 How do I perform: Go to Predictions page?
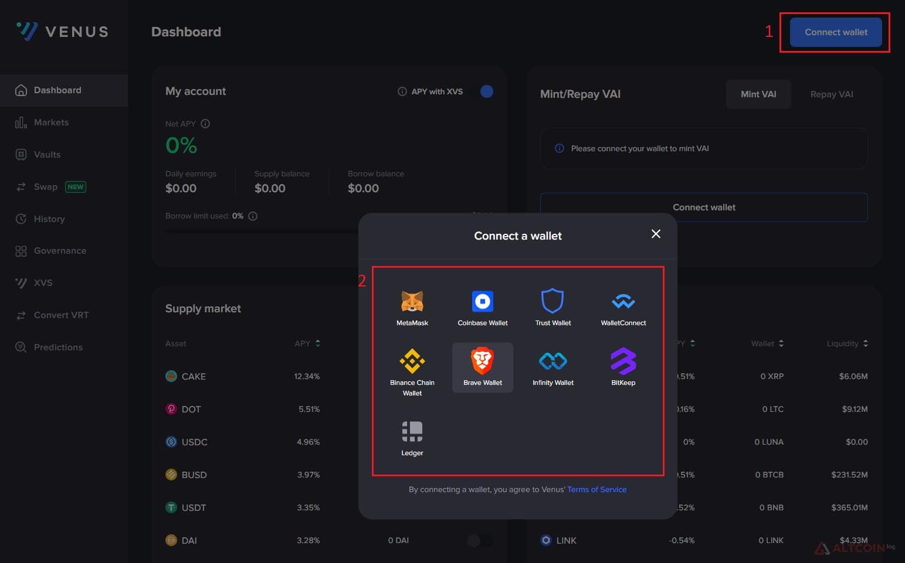click(x=64, y=347)
